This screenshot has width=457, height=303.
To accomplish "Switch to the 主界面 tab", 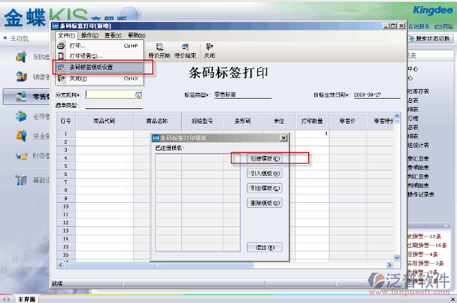I will [26, 300].
